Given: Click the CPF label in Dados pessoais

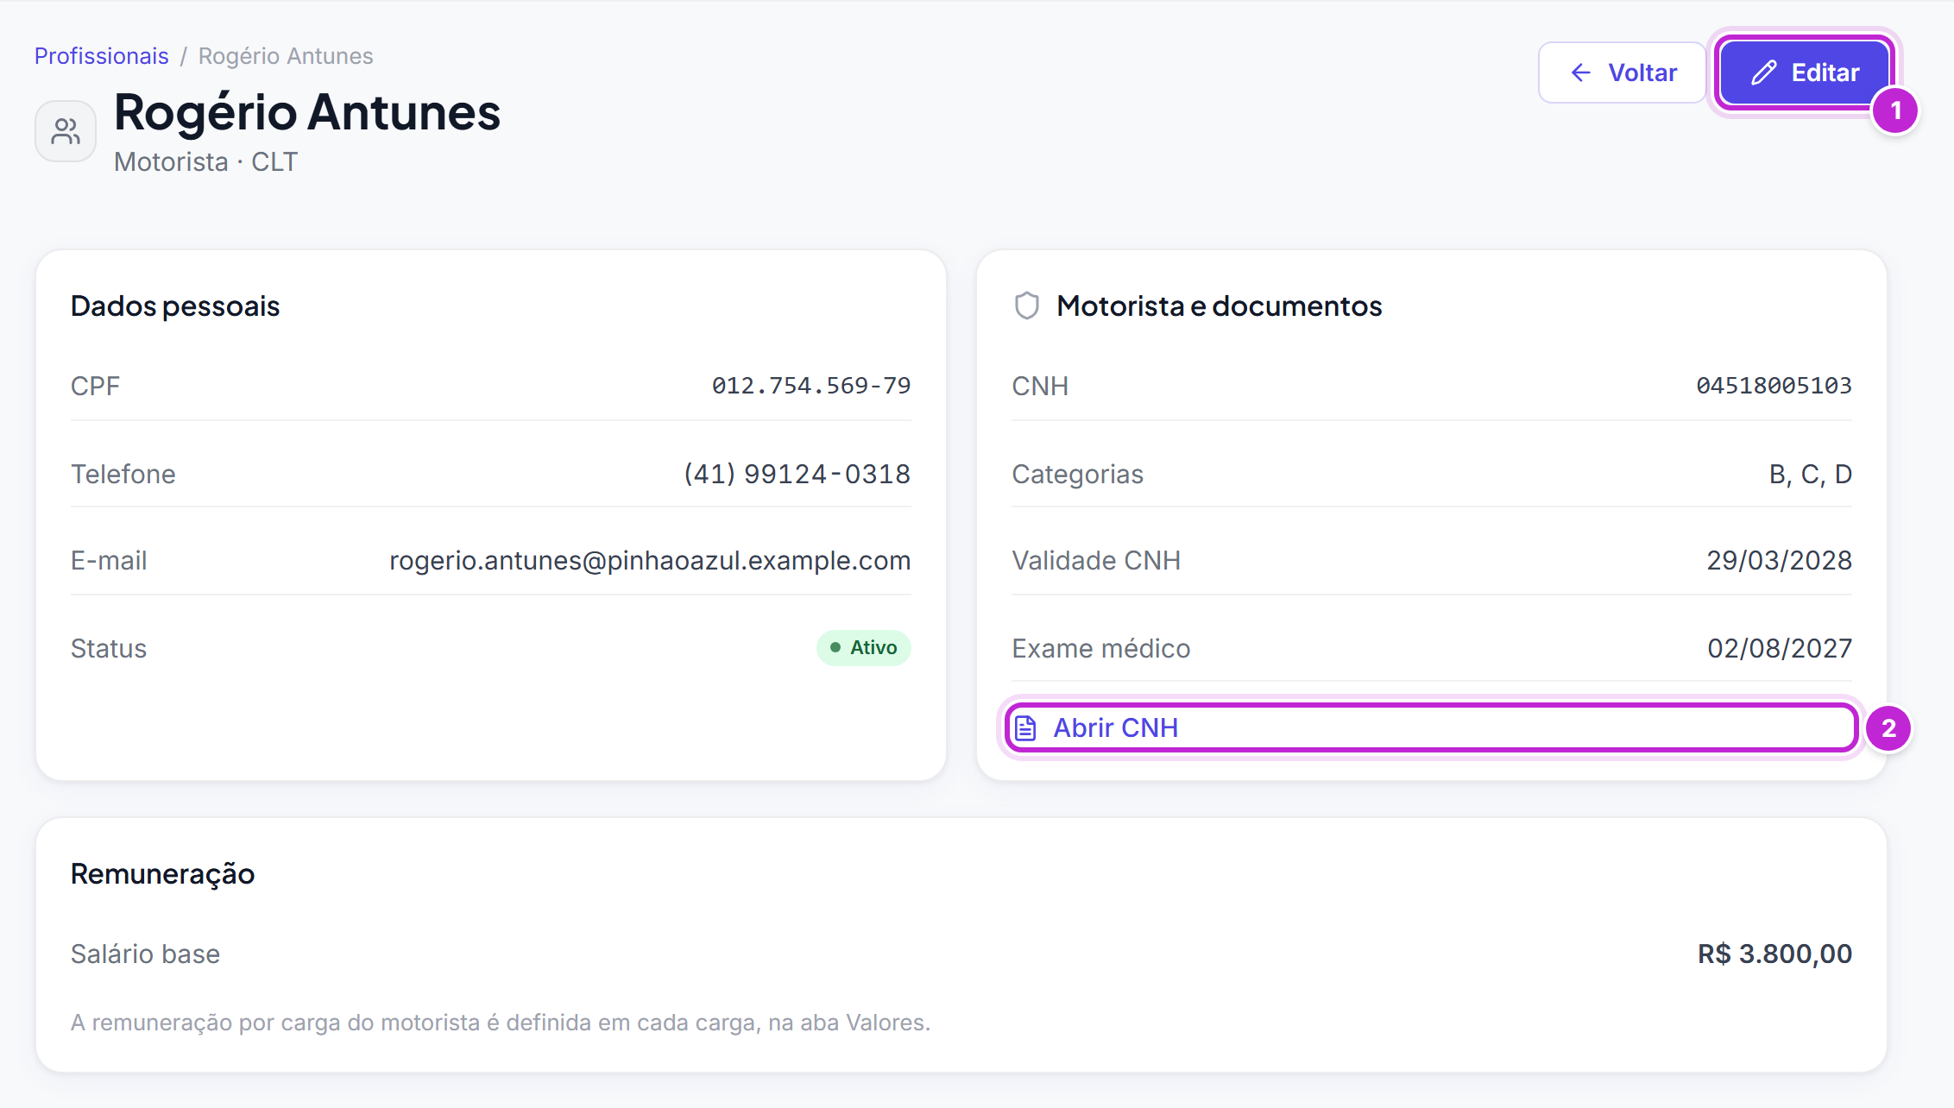Looking at the screenshot, I should pos(95,386).
